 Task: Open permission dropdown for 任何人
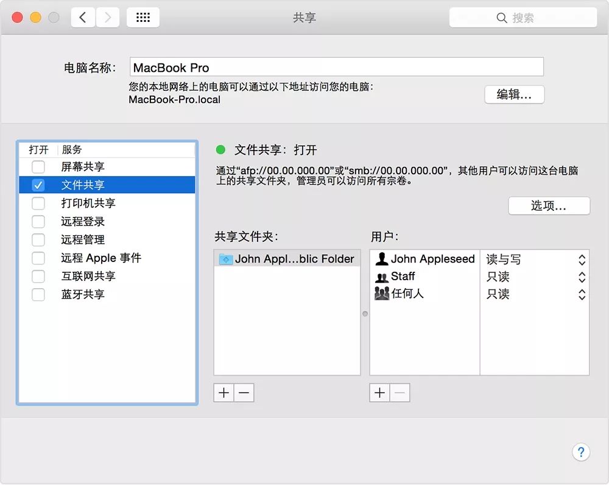pyautogui.click(x=582, y=294)
